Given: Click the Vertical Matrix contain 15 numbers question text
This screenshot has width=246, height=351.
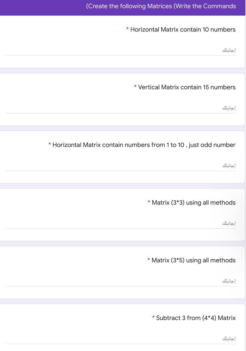Looking at the screenshot, I should (x=187, y=87).
